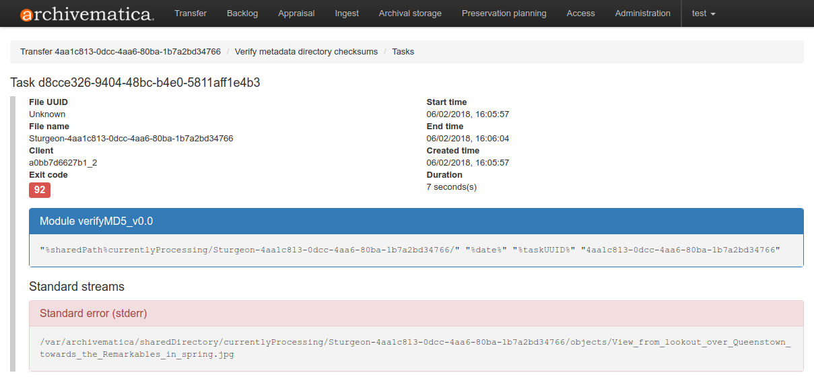The image size is (814, 381).
Task: Click the red exit code 92 badge
Action: (x=40, y=190)
